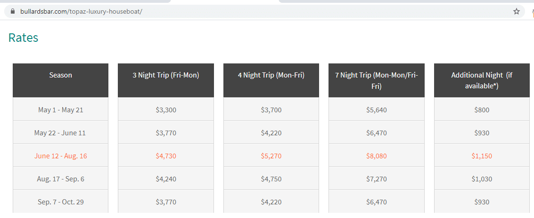The width and height of the screenshot is (534, 218).
Task: Click the 3 Night Trip (Fri-Mon) header
Action: [x=166, y=80]
